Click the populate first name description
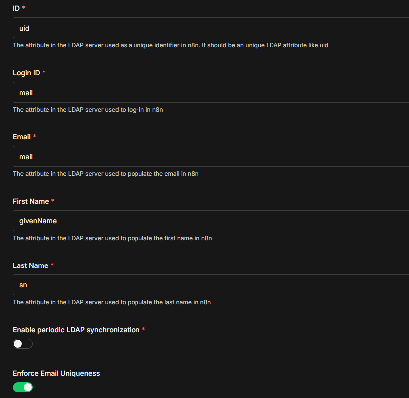The width and height of the screenshot is (409, 398). pyautogui.click(x=112, y=238)
